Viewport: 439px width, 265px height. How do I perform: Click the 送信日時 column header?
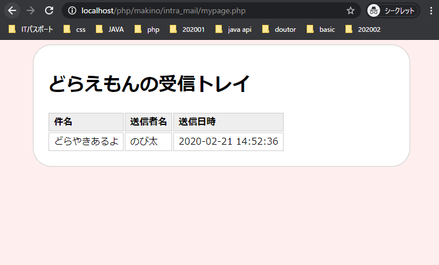[x=229, y=122]
